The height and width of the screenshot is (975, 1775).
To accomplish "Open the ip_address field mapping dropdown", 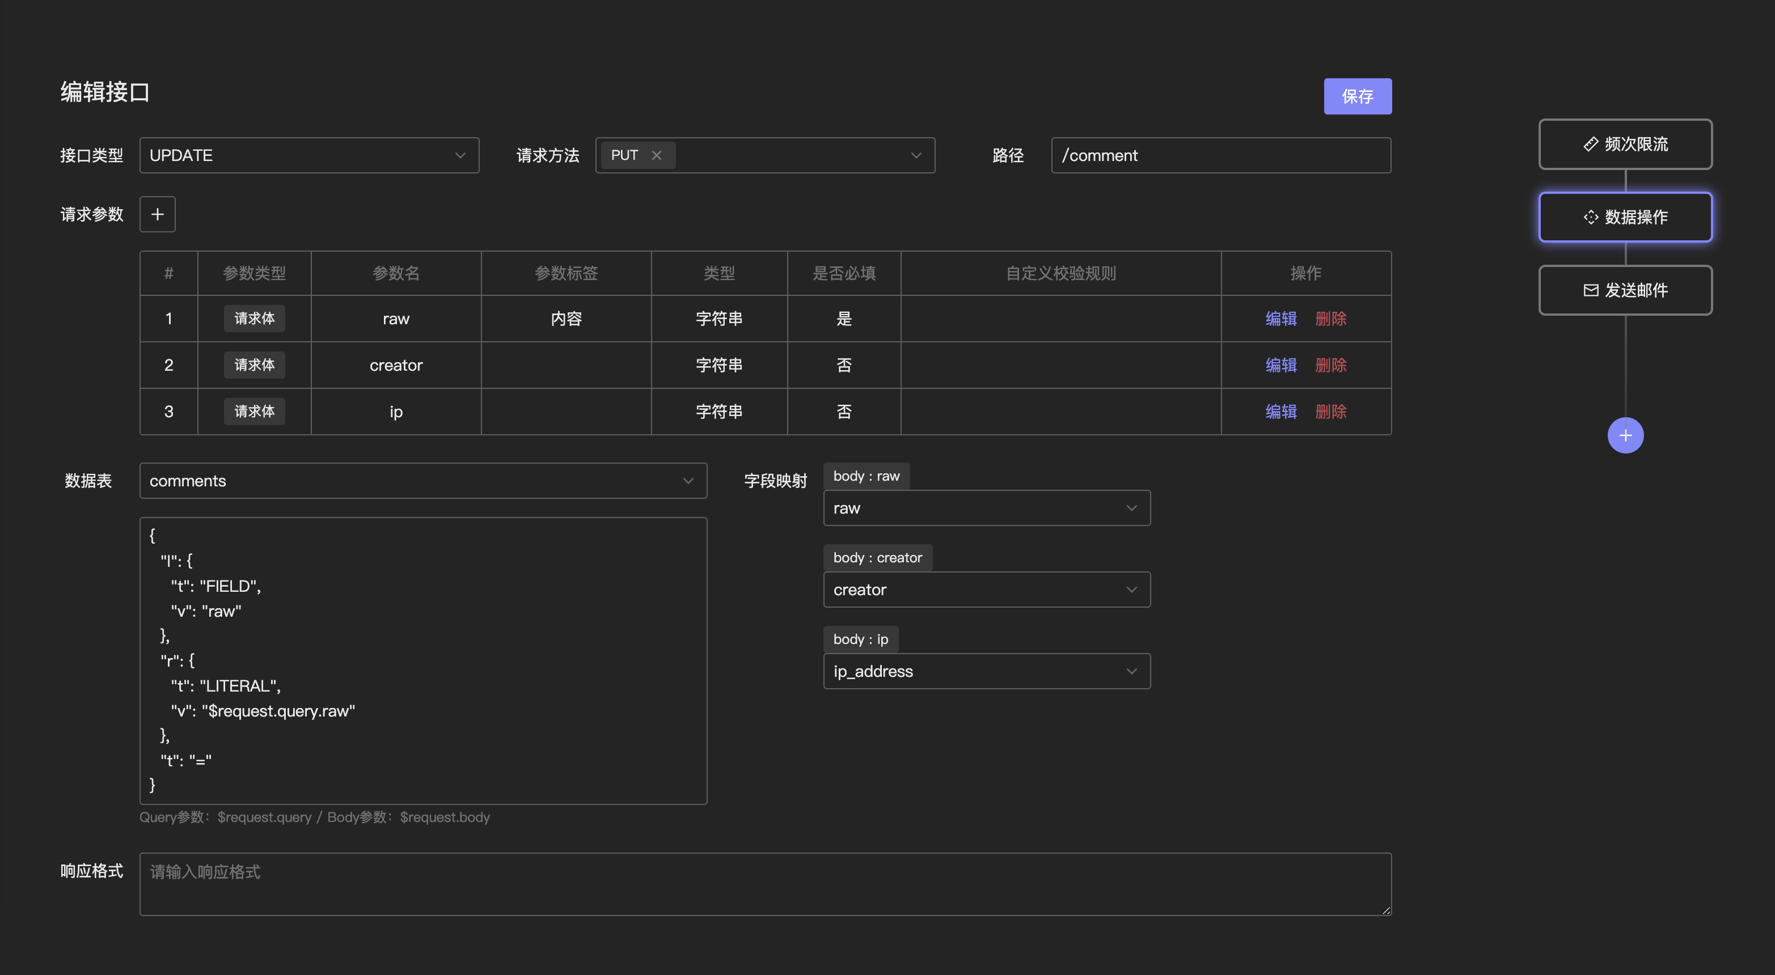I will click(x=986, y=671).
